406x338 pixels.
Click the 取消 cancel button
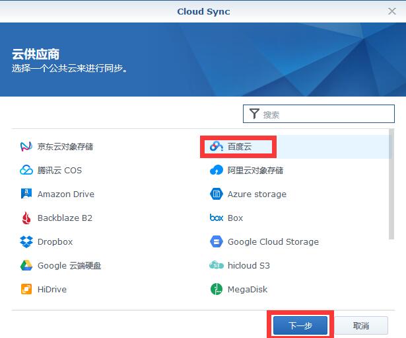361,325
